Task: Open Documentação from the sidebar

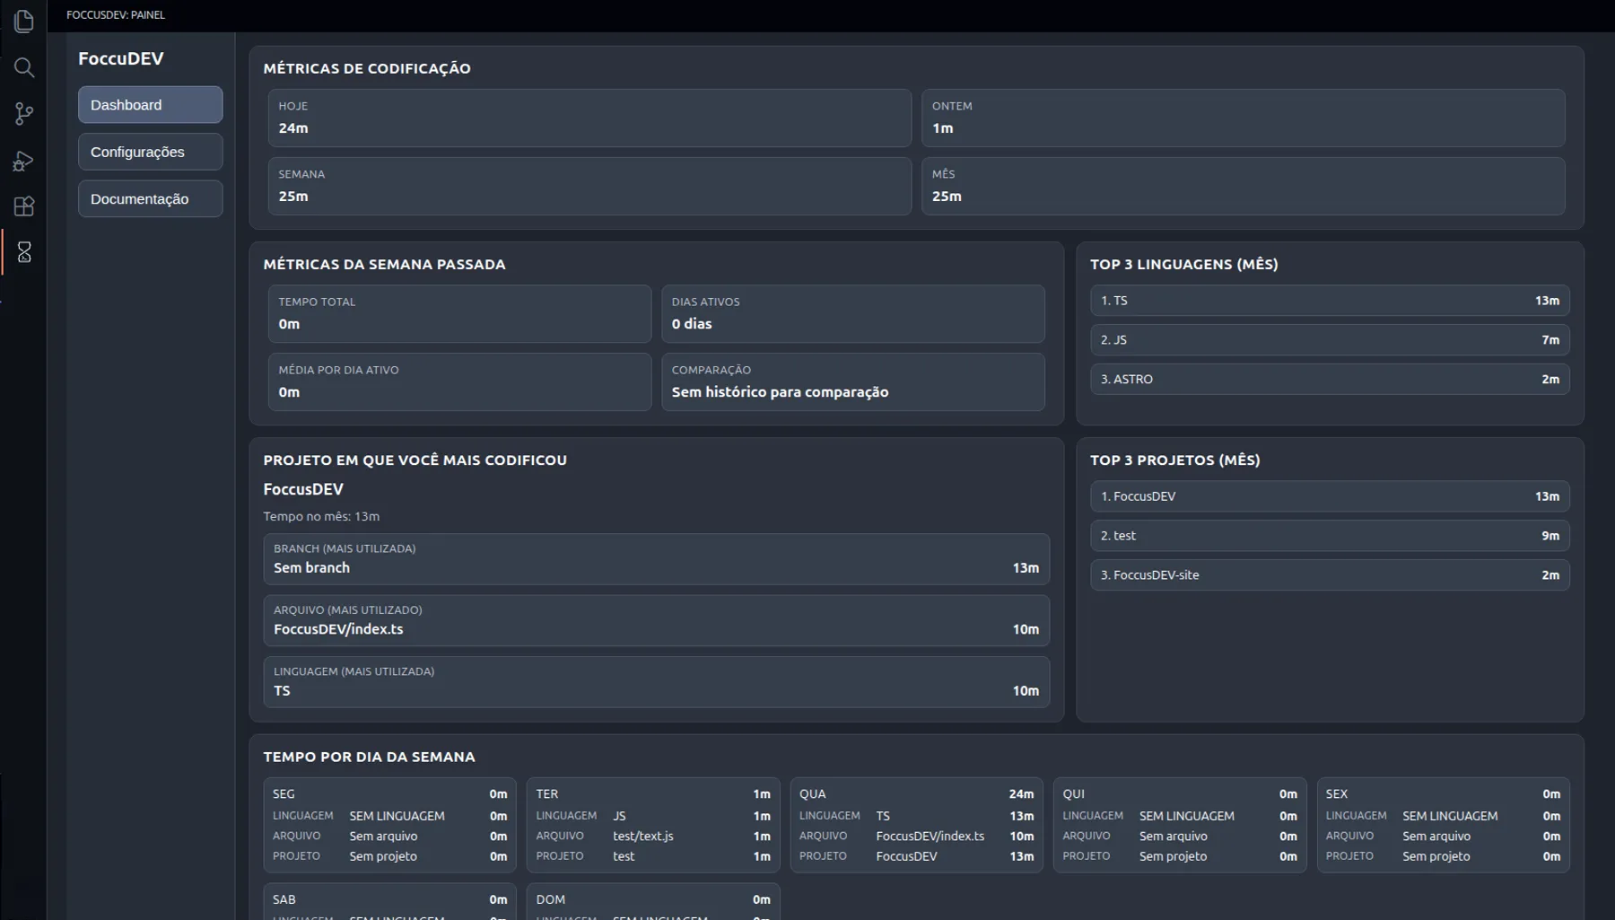Action: (x=150, y=198)
